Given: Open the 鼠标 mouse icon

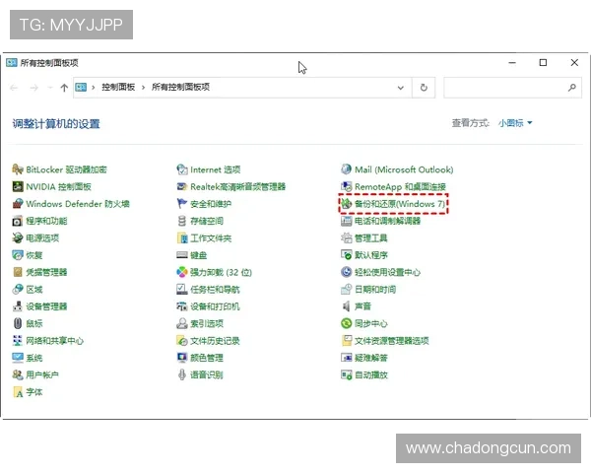Looking at the screenshot, I should click(18, 323).
